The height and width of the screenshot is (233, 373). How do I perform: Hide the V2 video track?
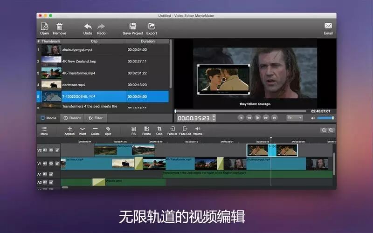[51, 150]
